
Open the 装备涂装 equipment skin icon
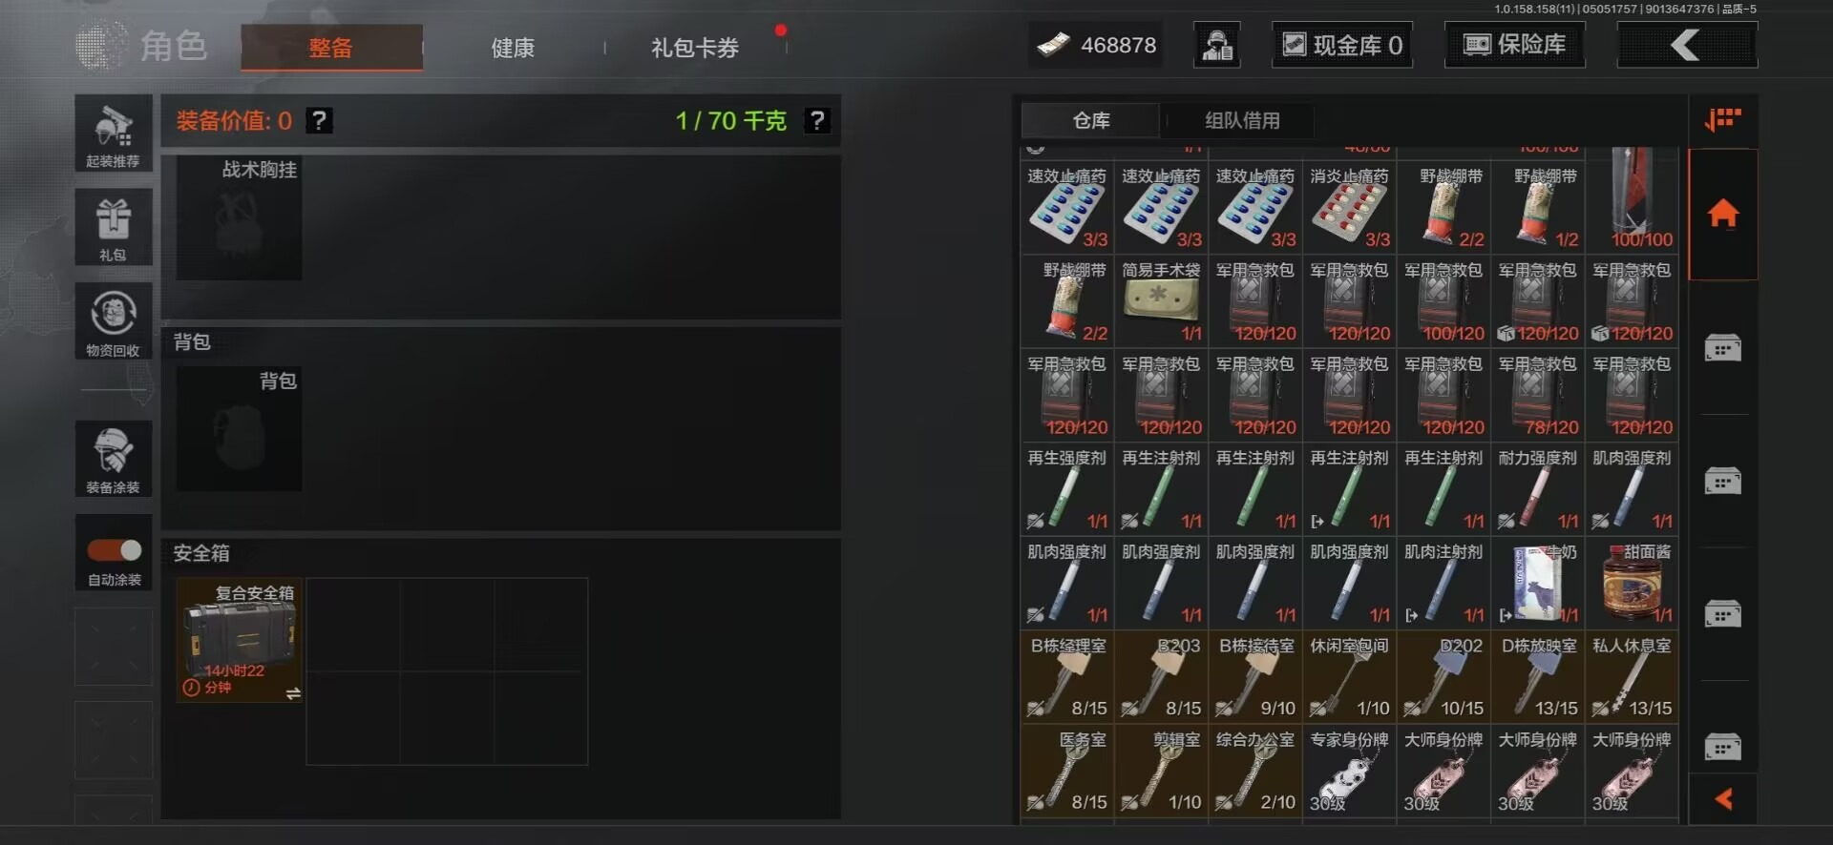click(114, 459)
